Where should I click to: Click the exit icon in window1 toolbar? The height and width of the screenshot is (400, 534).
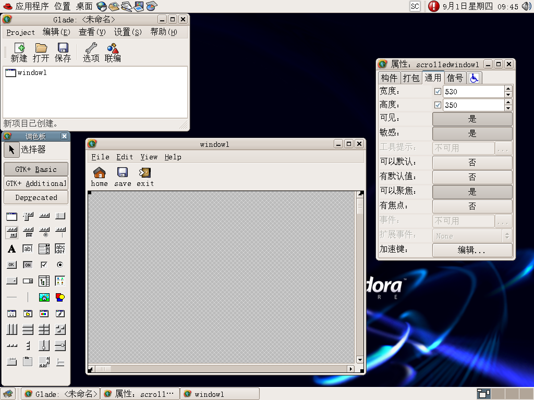coord(145,172)
